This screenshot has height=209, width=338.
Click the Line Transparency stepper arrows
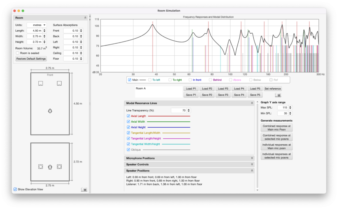(189, 110)
